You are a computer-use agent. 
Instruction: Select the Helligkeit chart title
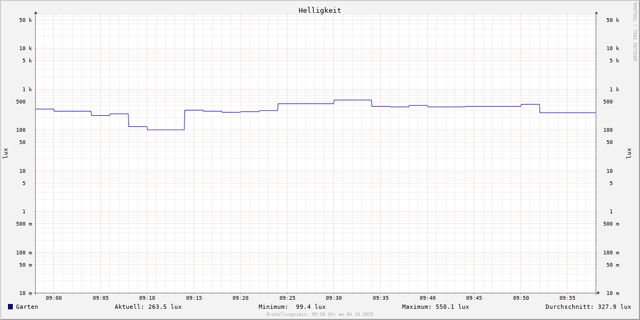319,10
